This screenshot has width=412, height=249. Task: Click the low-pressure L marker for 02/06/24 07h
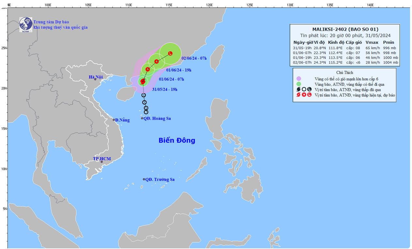[170, 53]
